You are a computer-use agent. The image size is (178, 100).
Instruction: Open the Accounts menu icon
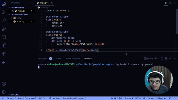4,84
